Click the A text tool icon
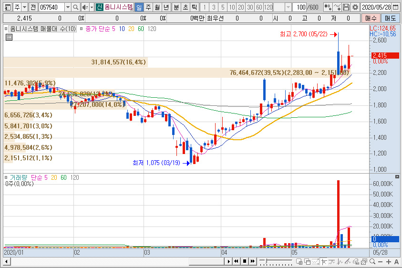This screenshot has height=268, width=402. point(396,262)
